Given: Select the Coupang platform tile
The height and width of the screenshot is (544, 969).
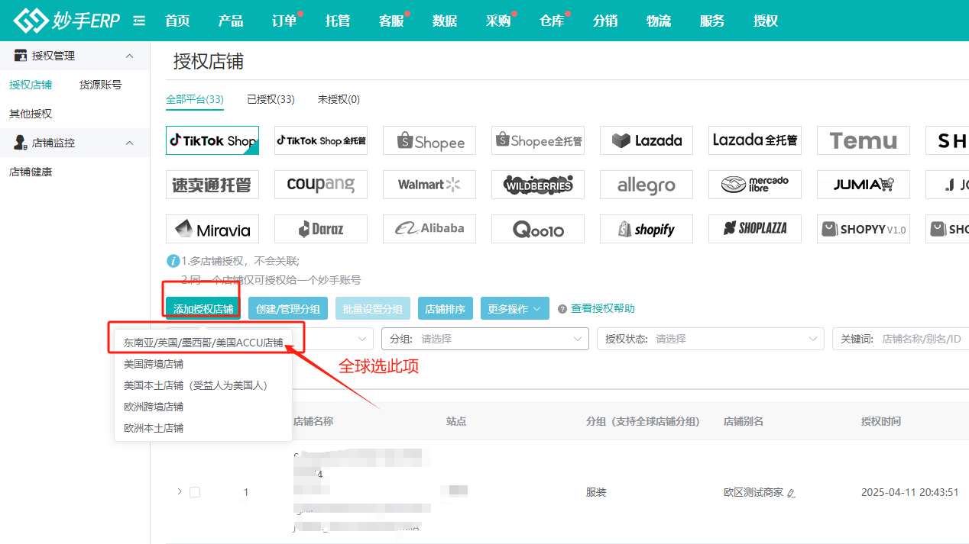Looking at the screenshot, I should tap(321, 185).
